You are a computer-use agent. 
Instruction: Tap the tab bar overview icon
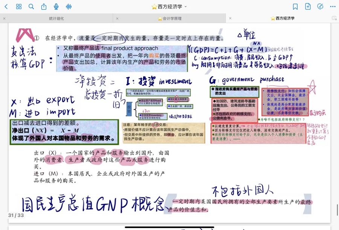[334, 18]
